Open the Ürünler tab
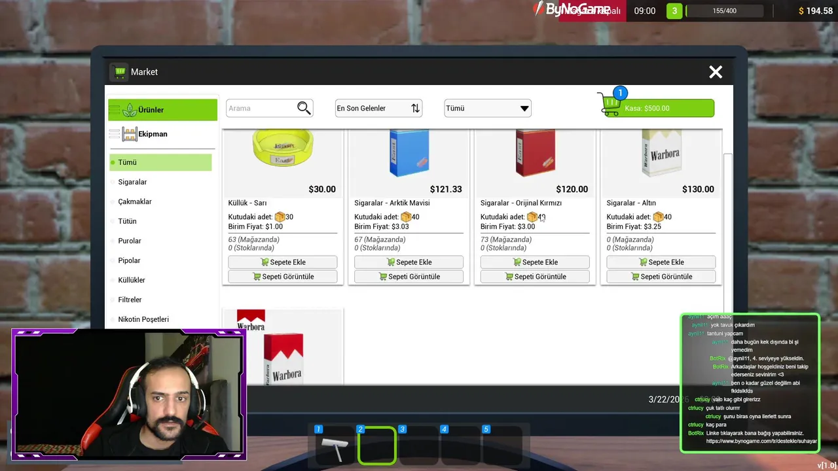This screenshot has height=471, width=838. tap(162, 110)
